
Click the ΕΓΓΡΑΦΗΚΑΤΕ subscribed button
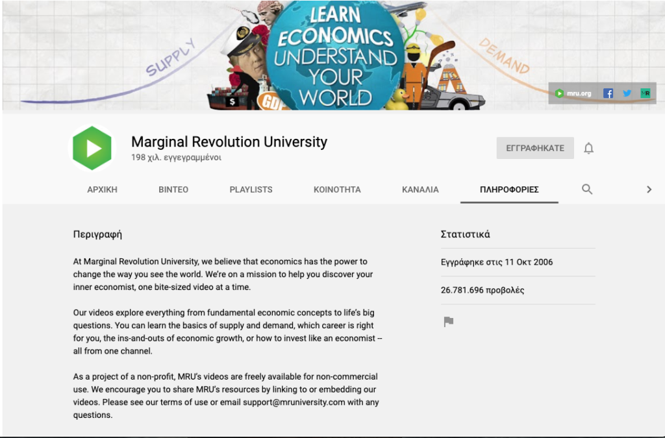[x=535, y=148]
